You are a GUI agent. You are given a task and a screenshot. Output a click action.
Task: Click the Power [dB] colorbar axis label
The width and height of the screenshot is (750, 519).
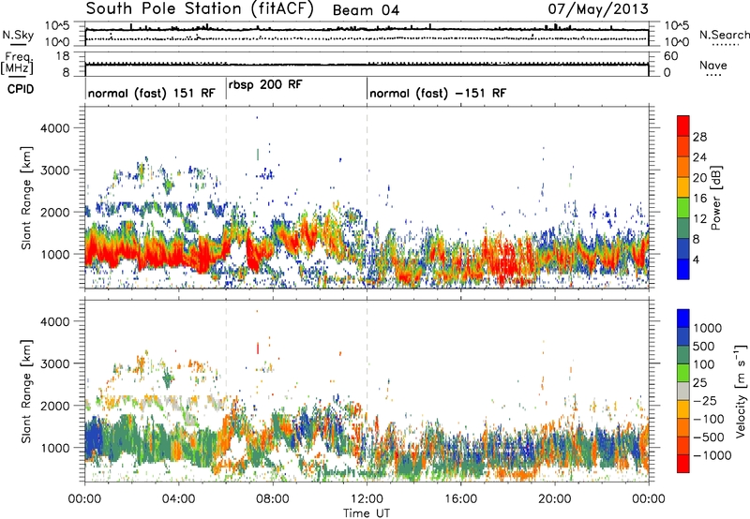(x=715, y=198)
